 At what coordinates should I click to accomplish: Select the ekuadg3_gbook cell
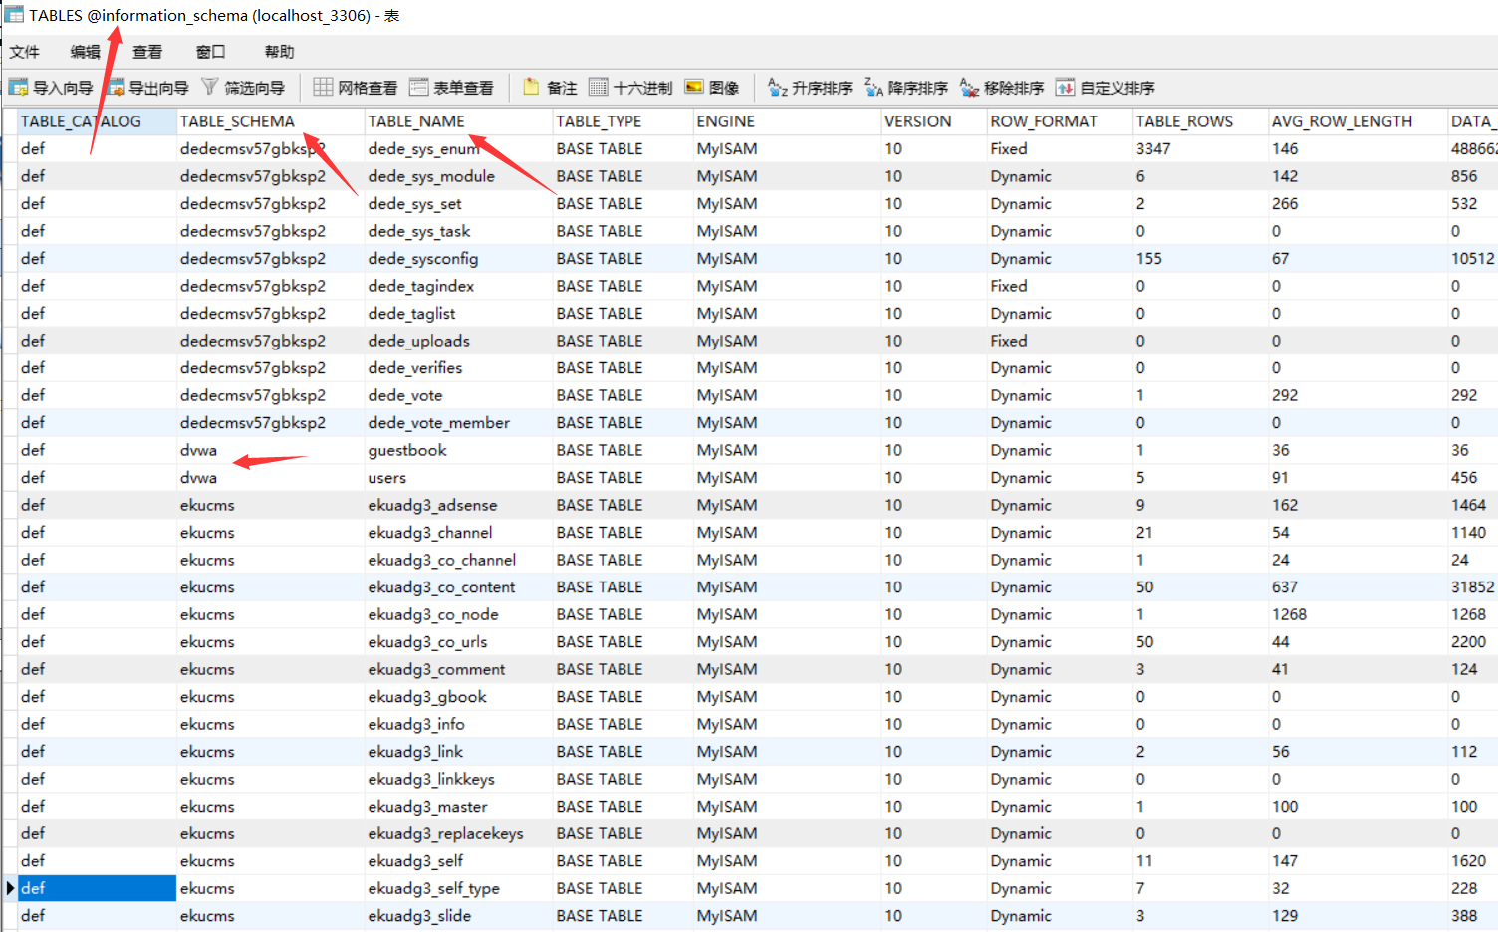coord(459,697)
